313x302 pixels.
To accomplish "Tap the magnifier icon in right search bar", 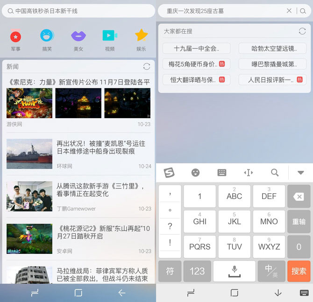I will click(x=303, y=11).
